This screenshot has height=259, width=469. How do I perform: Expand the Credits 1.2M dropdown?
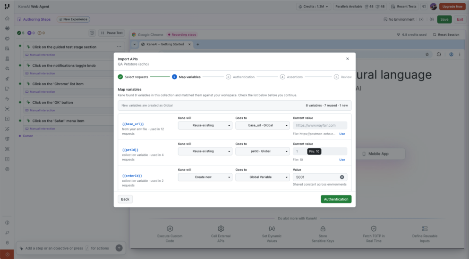(314, 6)
